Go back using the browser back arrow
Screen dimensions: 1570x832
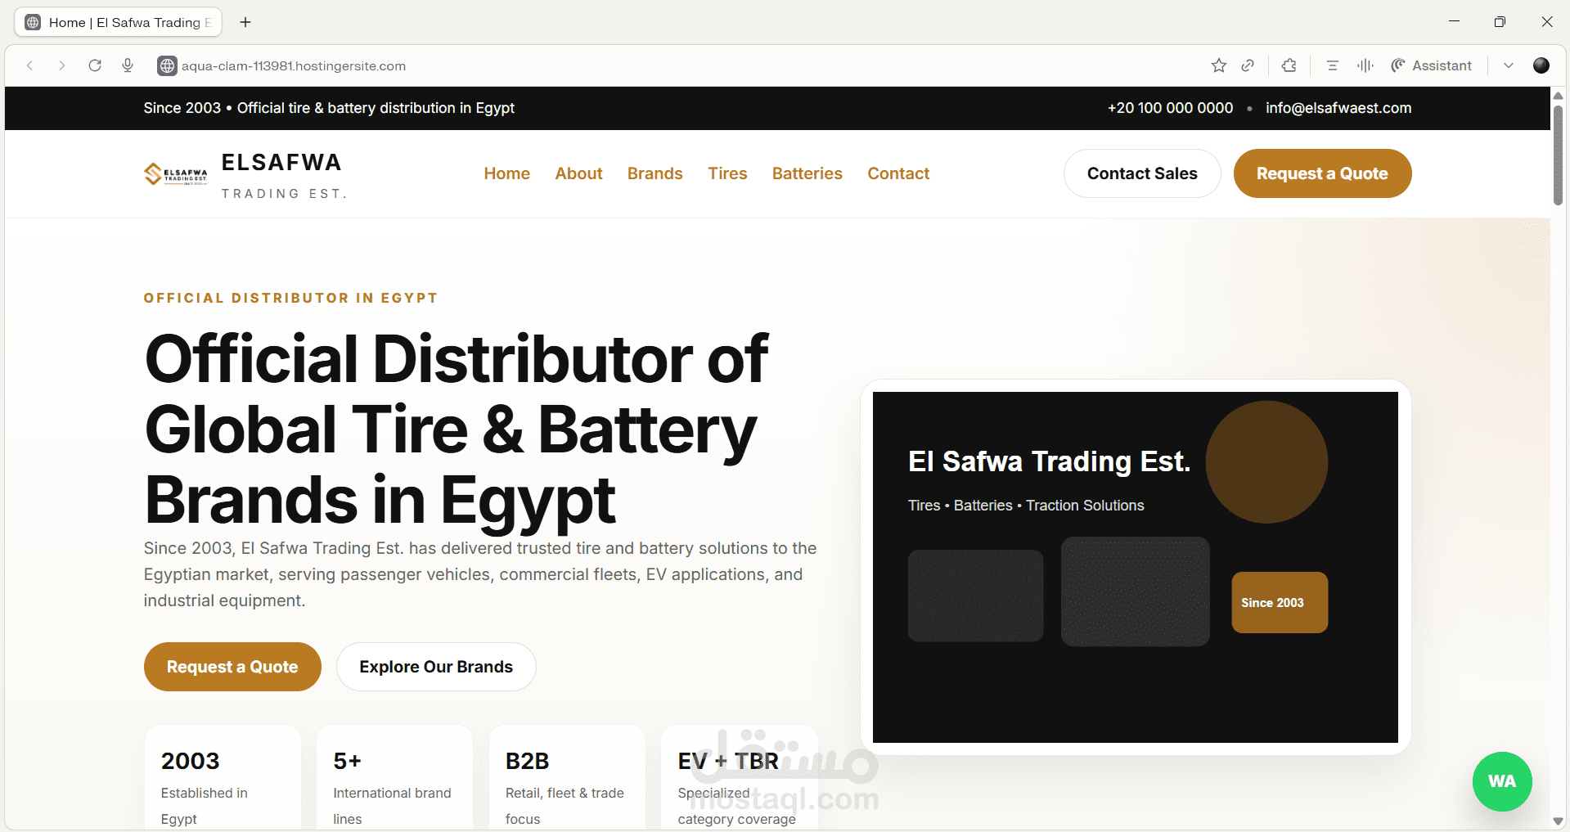[30, 65]
